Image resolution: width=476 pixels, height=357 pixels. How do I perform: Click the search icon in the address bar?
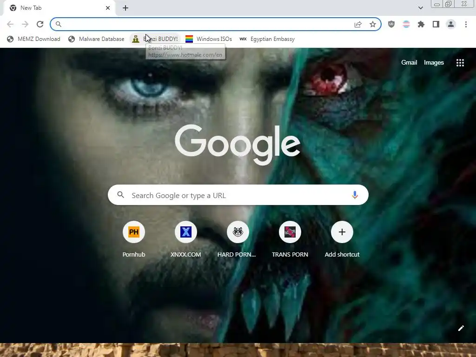point(58,24)
